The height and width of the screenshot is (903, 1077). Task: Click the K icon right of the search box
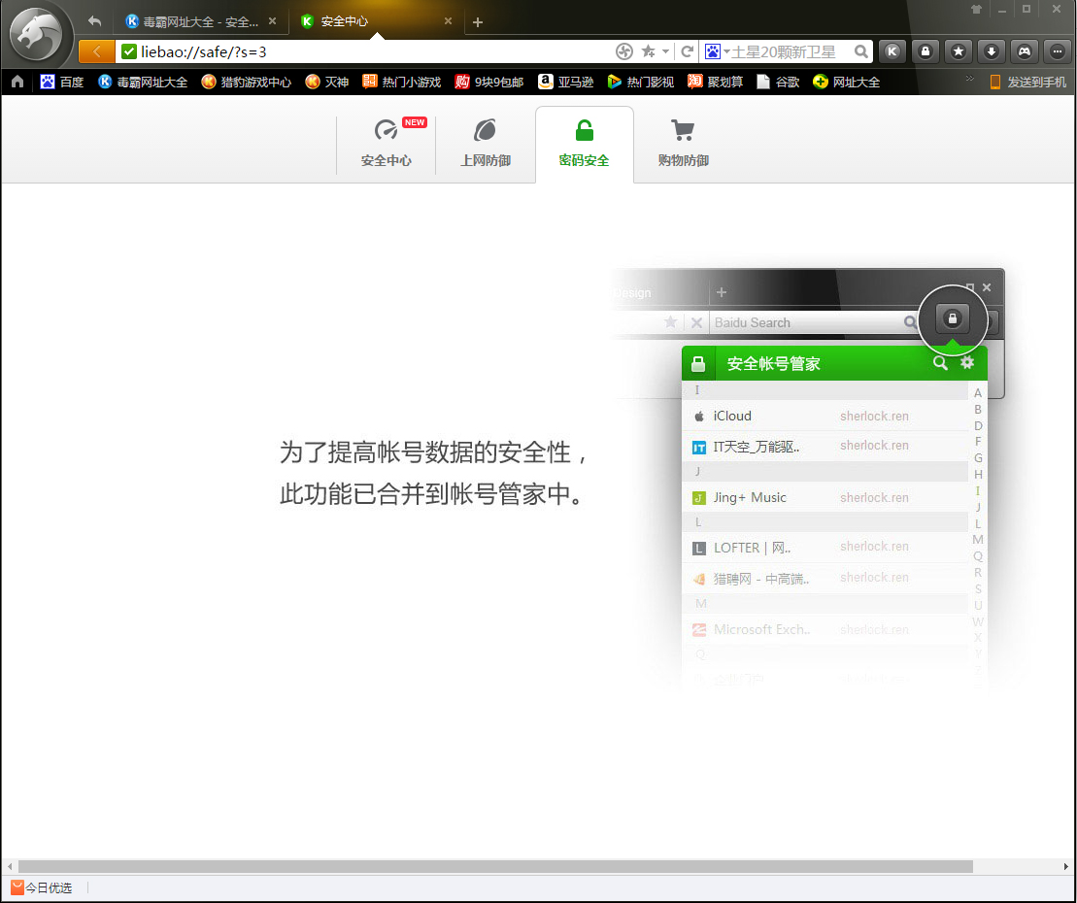[892, 51]
